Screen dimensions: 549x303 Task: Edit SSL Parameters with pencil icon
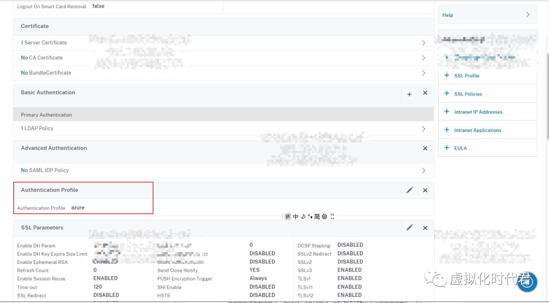pos(409,227)
